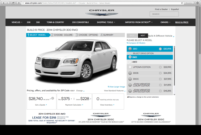Open Safari Reader view
The image size is (201, 135).
(x=189, y=3)
